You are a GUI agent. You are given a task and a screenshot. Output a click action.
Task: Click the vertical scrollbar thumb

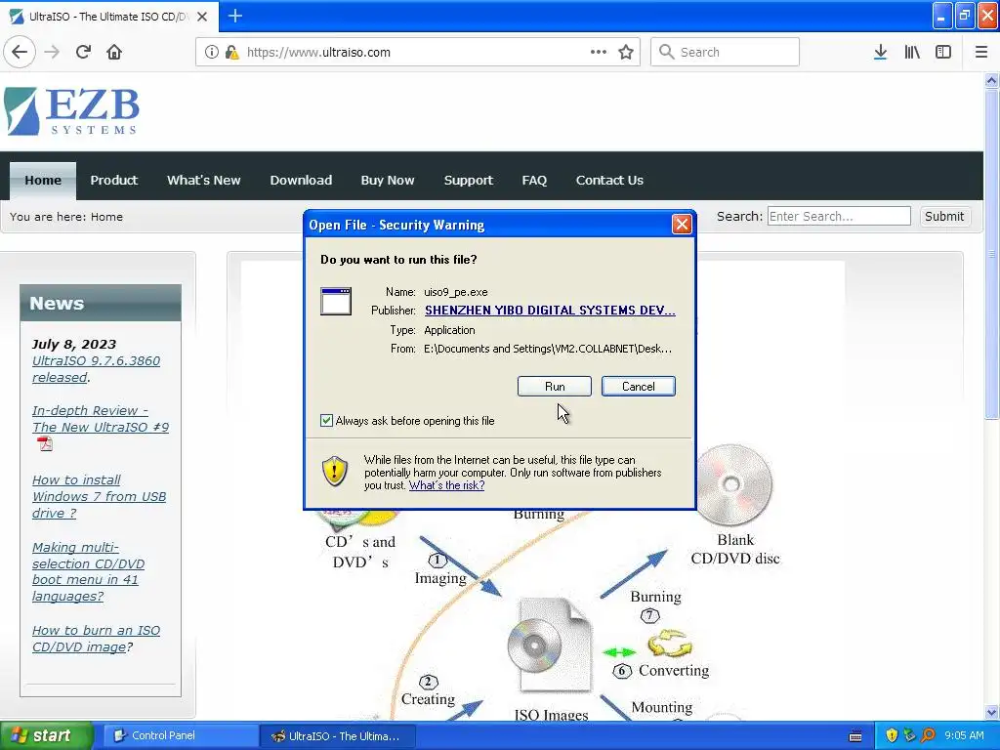(991, 254)
